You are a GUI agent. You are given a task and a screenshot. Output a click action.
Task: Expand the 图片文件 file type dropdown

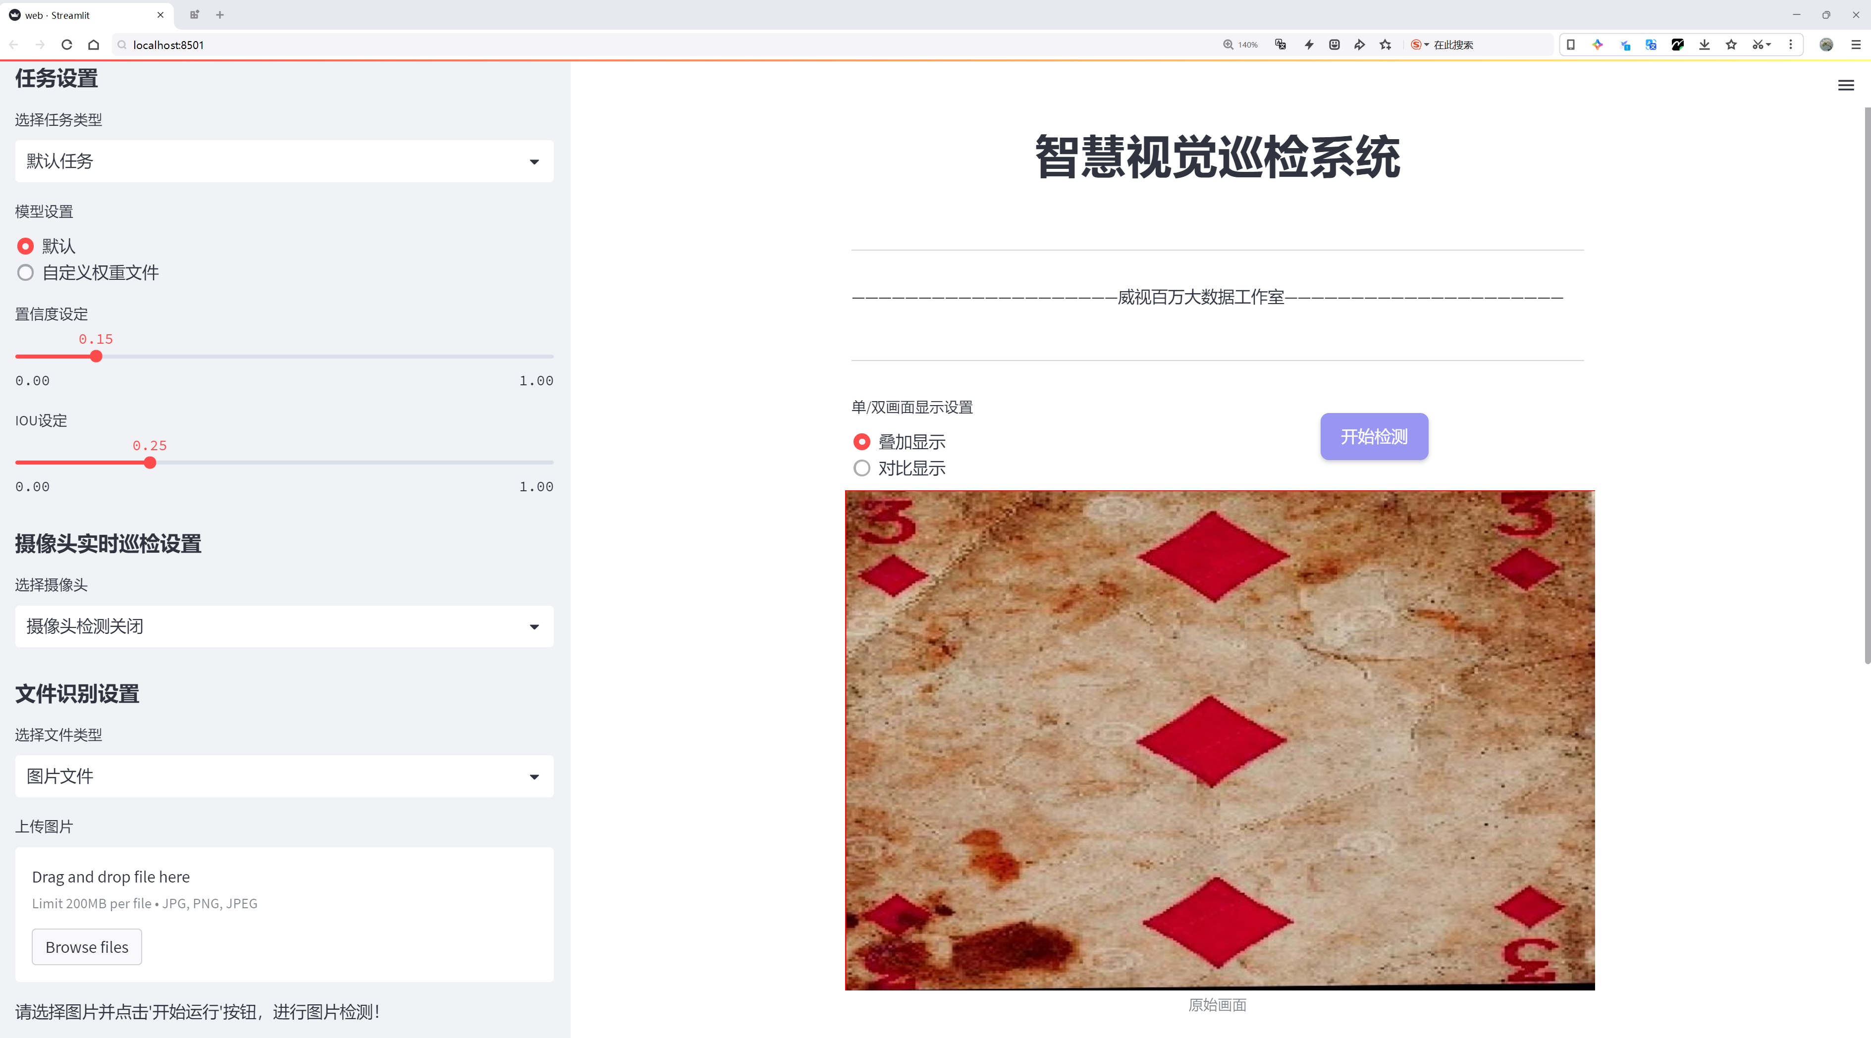tap(284, 776)
